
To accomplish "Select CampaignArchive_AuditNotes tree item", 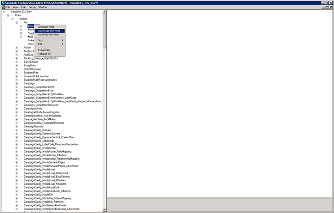I will click(x=40, y=119).
